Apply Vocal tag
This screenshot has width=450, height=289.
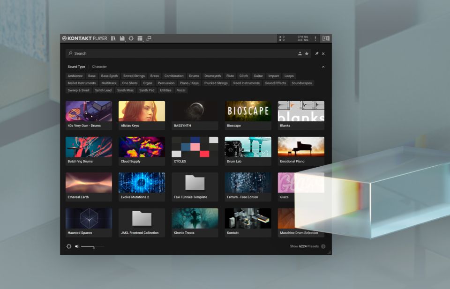(181, 90)
